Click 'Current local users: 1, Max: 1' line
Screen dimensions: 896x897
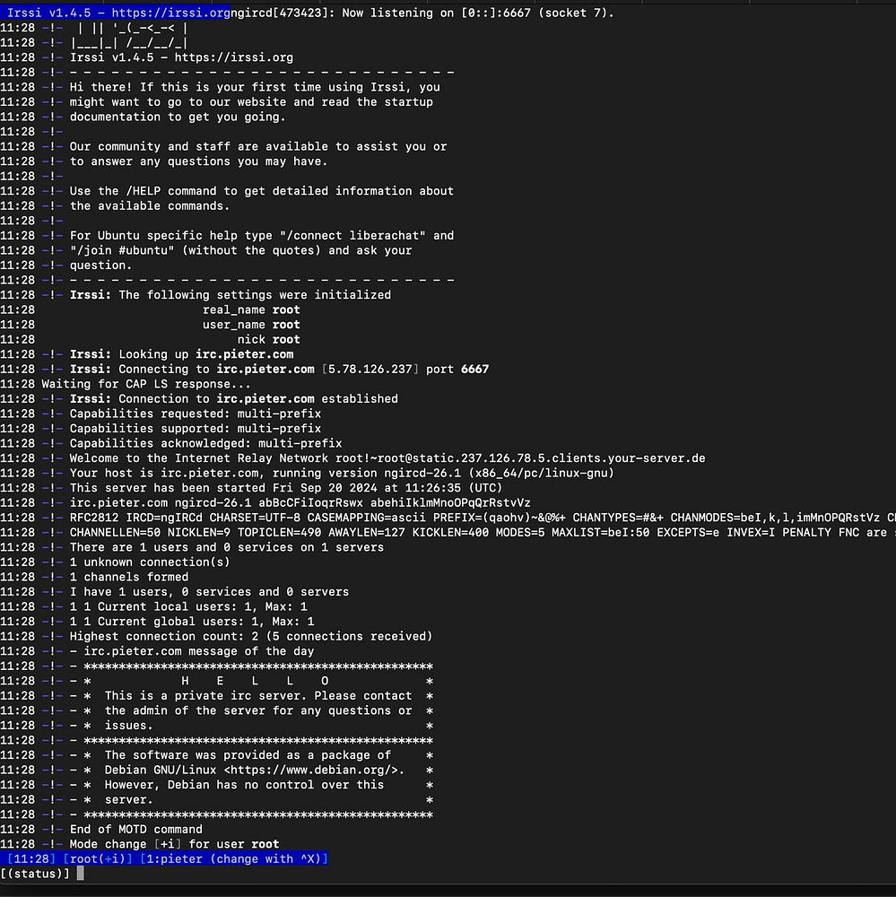[188, 607]
